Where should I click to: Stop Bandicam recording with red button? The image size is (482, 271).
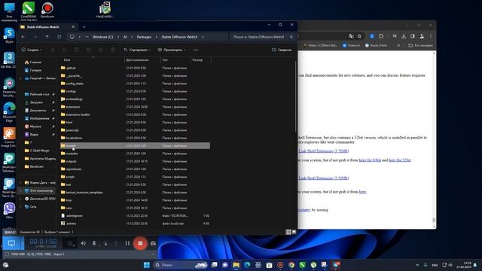point(140,243)
